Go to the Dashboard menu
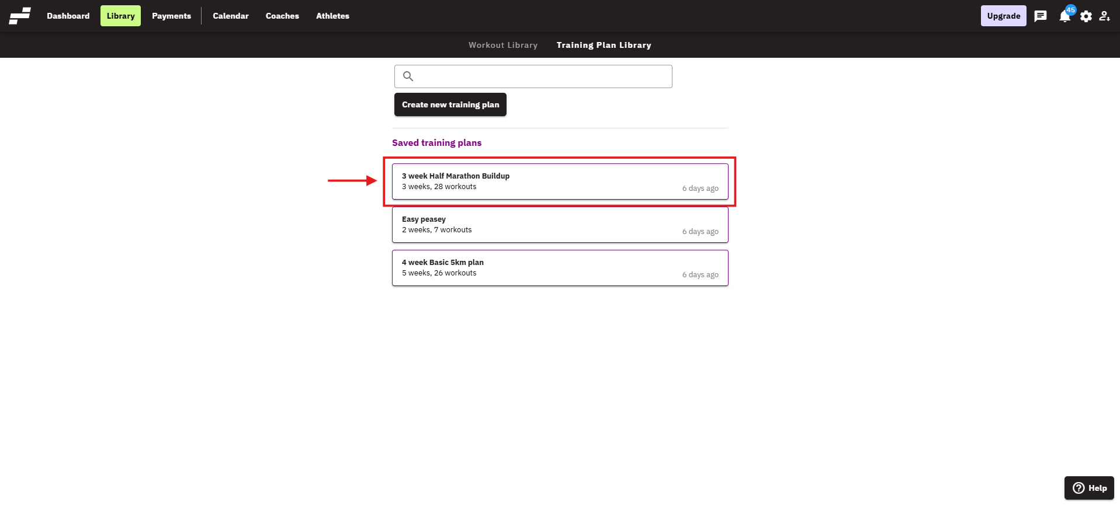1120x506 pixels. point(68,16)
